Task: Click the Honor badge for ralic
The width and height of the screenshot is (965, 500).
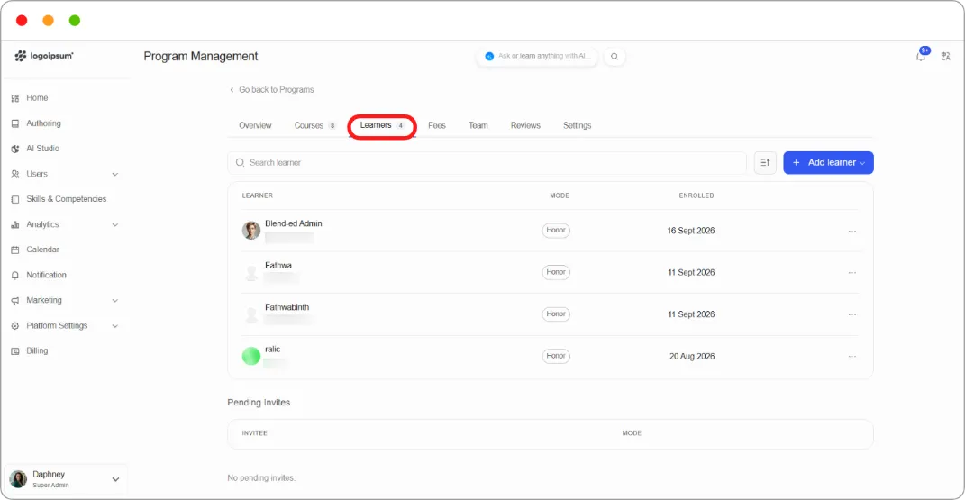Action: (x=556, y=356)
